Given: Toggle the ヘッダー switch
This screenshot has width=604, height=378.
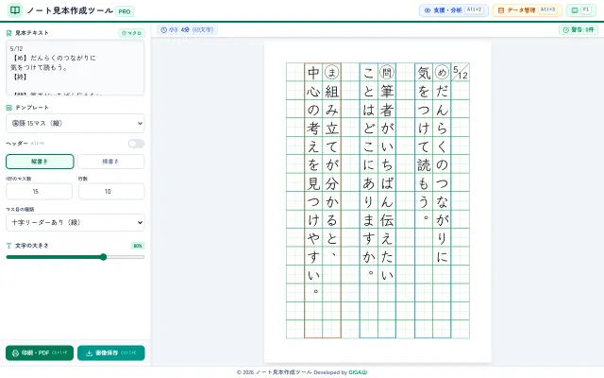Looking at the screenshot, I should point(136,144).
